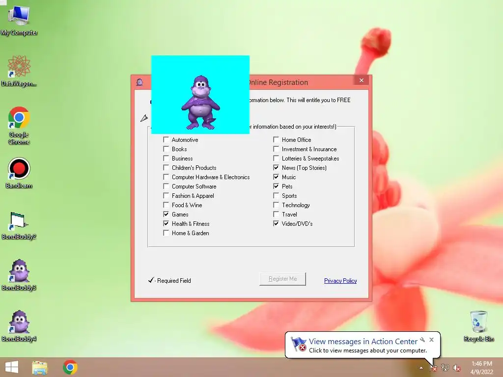The width and height of the screenshot is (503, 377).
Task: Check the Technology checkbox
Action: 276,205
